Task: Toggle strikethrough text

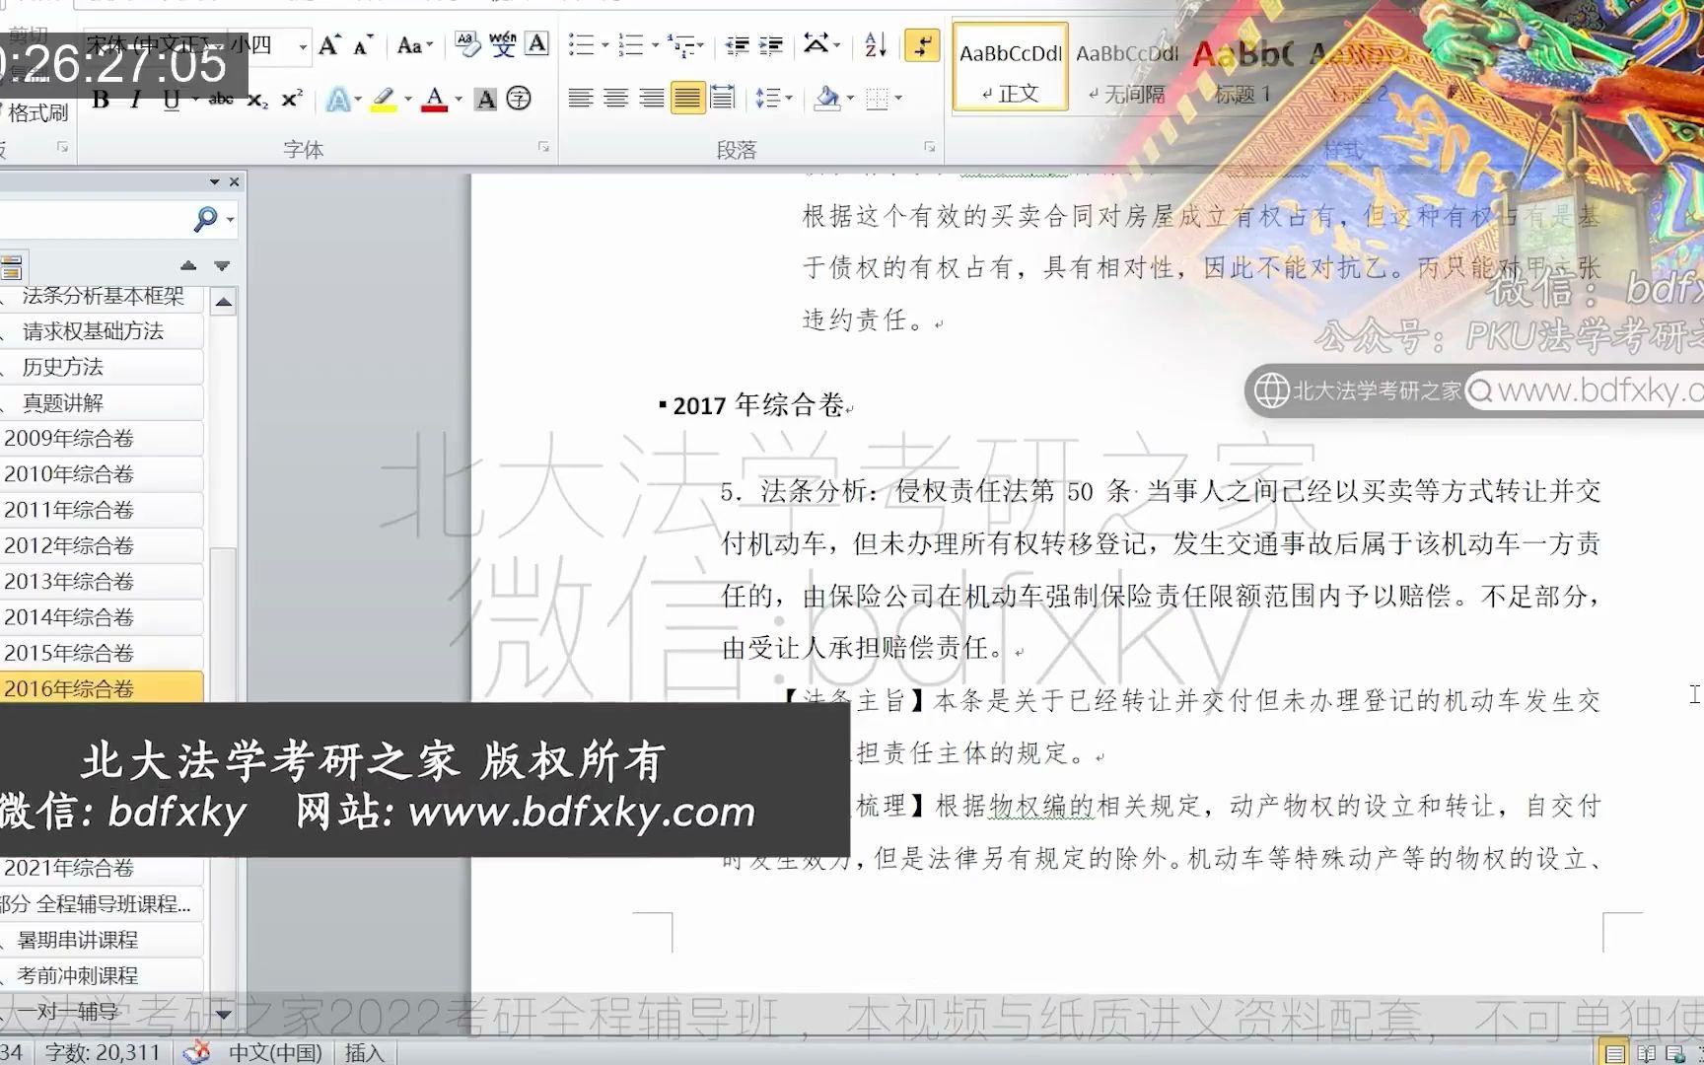Action: coord(221,99)
